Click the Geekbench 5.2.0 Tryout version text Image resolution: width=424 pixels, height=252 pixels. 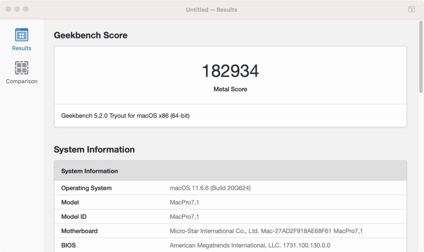[x=125, y=116]
